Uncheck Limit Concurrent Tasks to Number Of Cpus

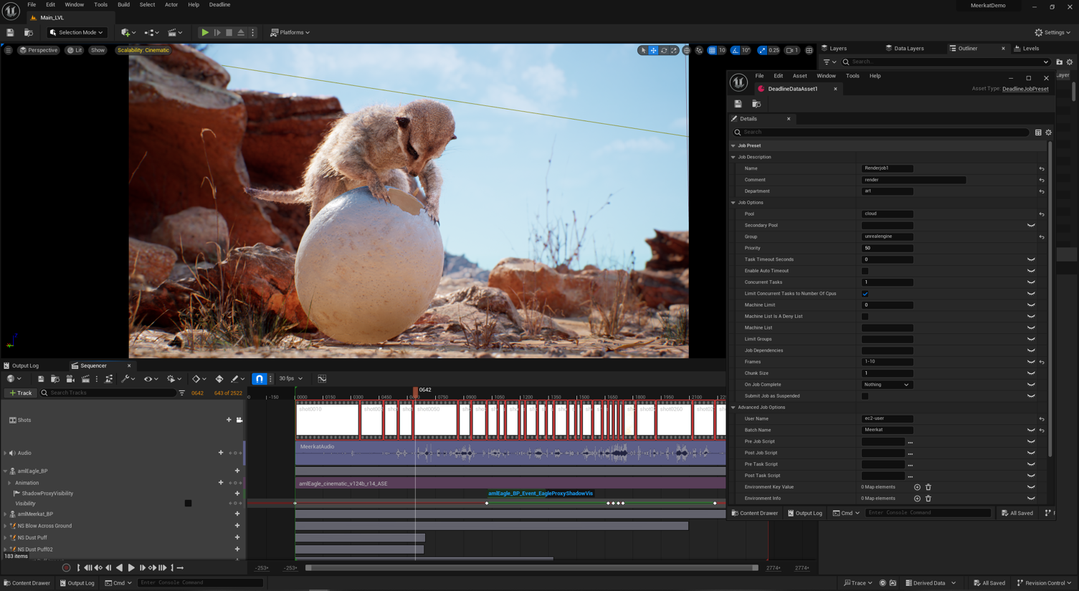pos(865,293)
